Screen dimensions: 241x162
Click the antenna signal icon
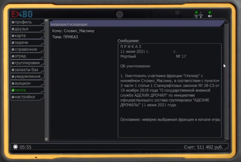(196, 16)
